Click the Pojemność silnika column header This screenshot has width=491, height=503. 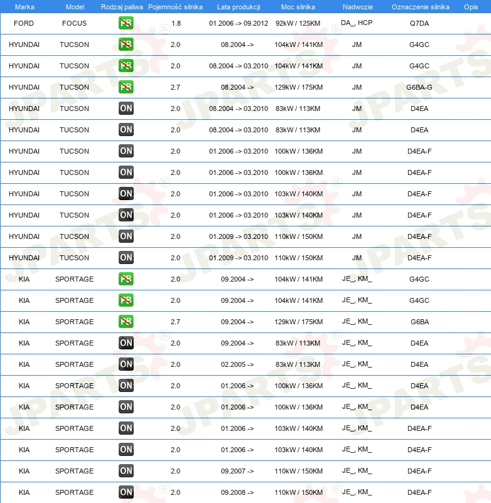(175, 7)
